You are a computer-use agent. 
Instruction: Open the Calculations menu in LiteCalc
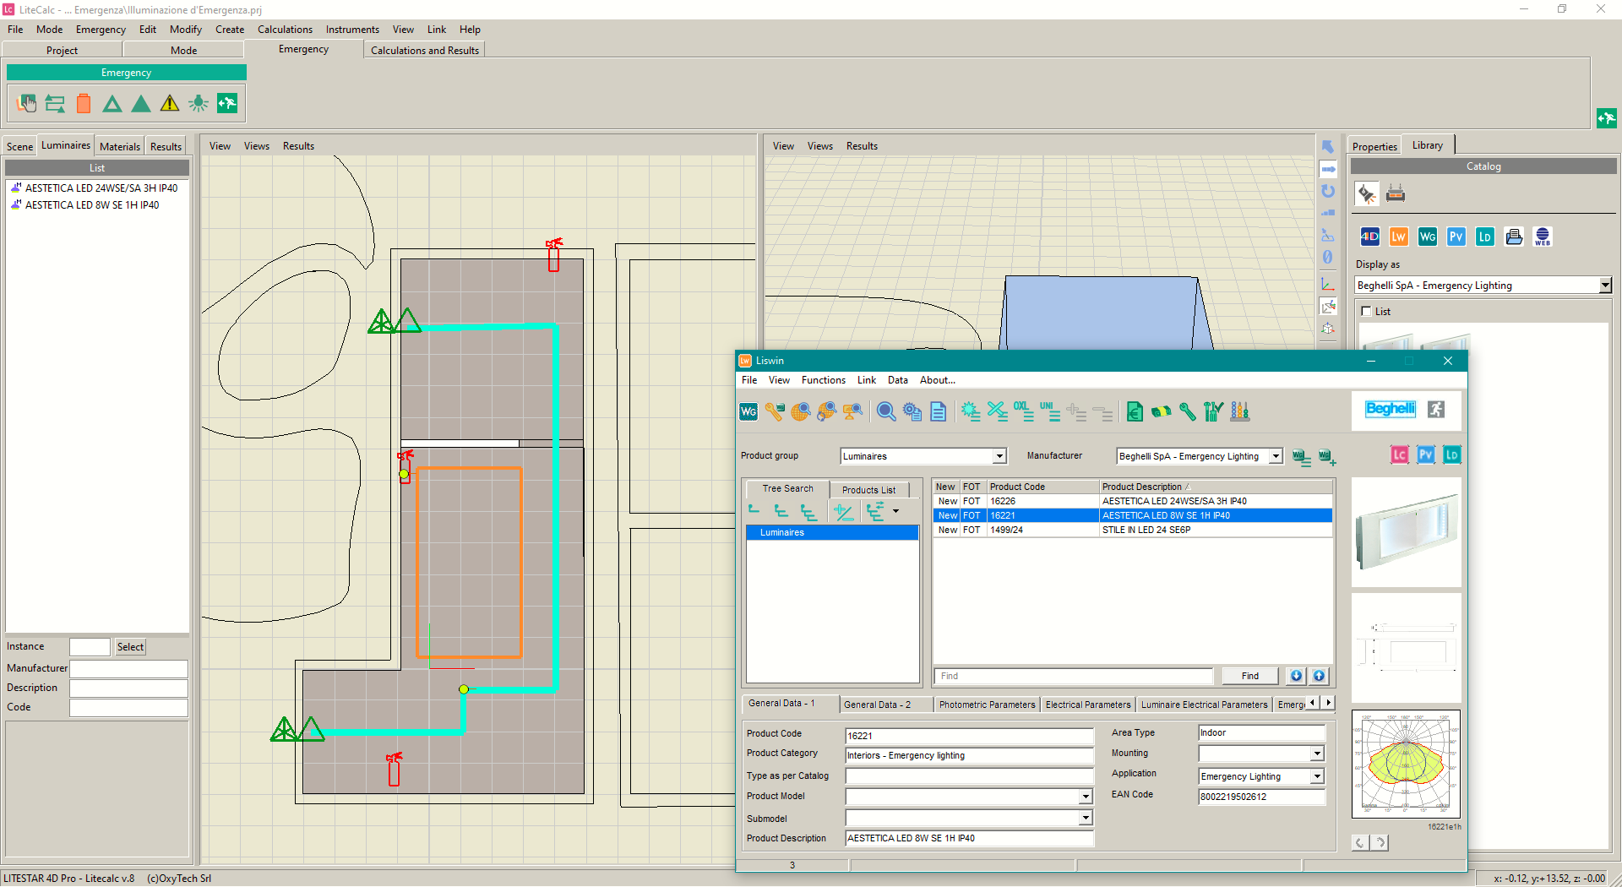285,30
